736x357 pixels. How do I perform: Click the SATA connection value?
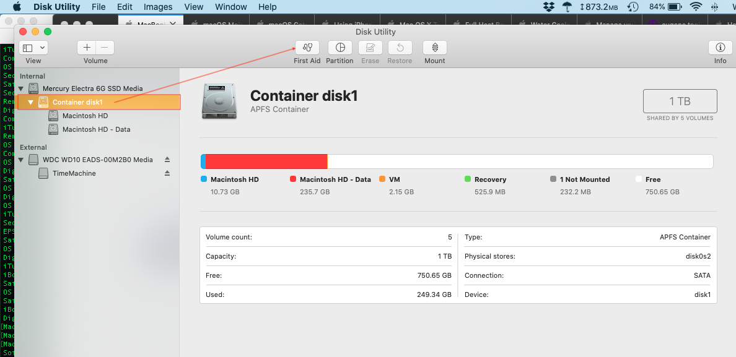tap(702, 275)
